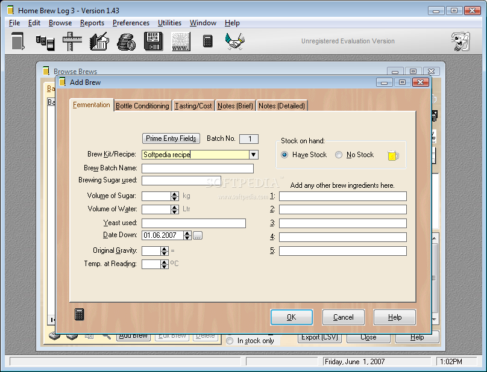The width and height of the screenshot is (487, 372).
Task: Adjust the Original Gravity spinner
Action: (165, 251)
